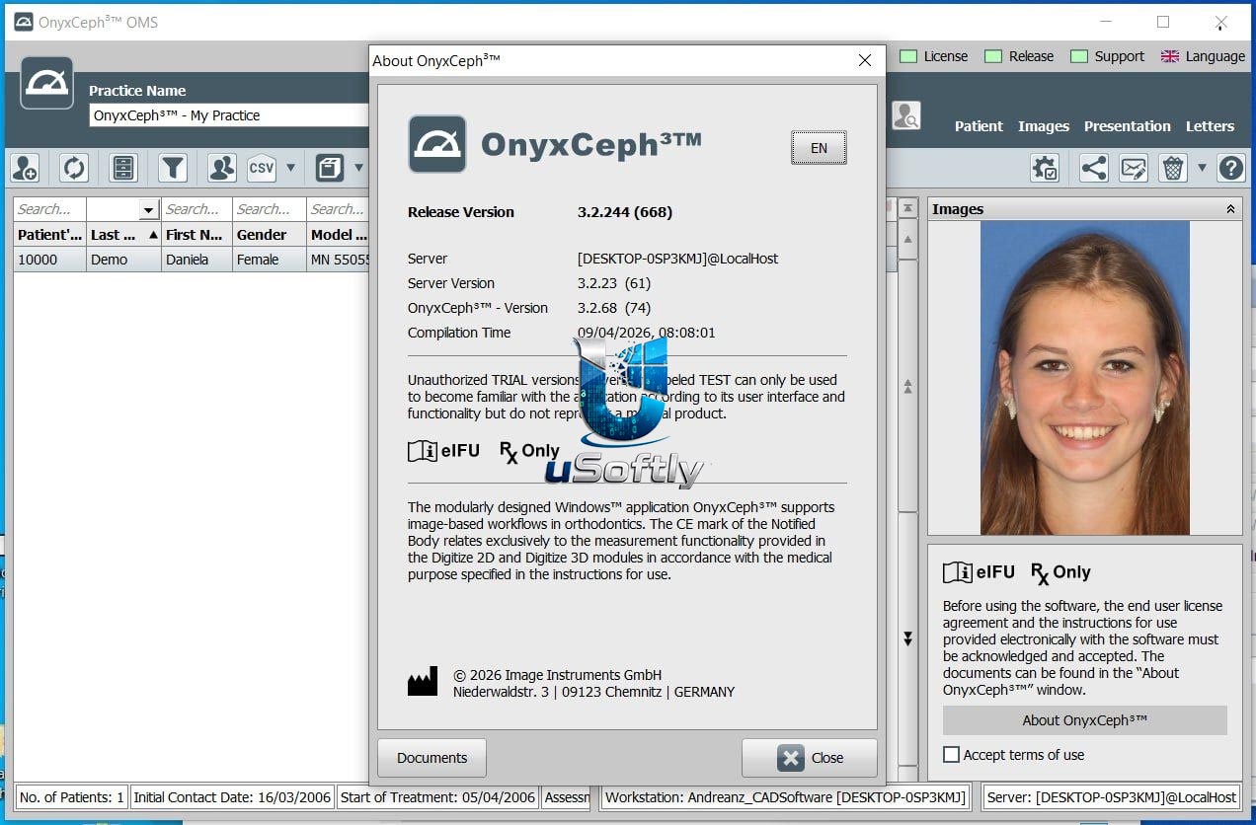Click the 3D box package toolbar icon
This screenshot has height=825, width=1256.
[330, 168]
